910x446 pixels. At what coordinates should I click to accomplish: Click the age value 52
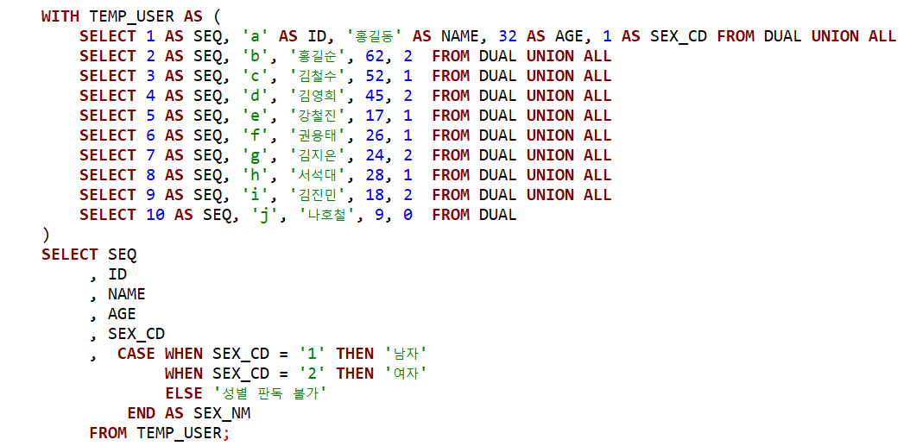point(375,75)
